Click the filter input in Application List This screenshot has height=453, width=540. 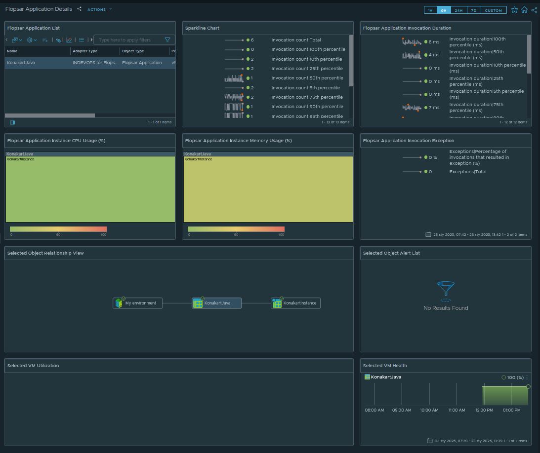click(128, 40)
